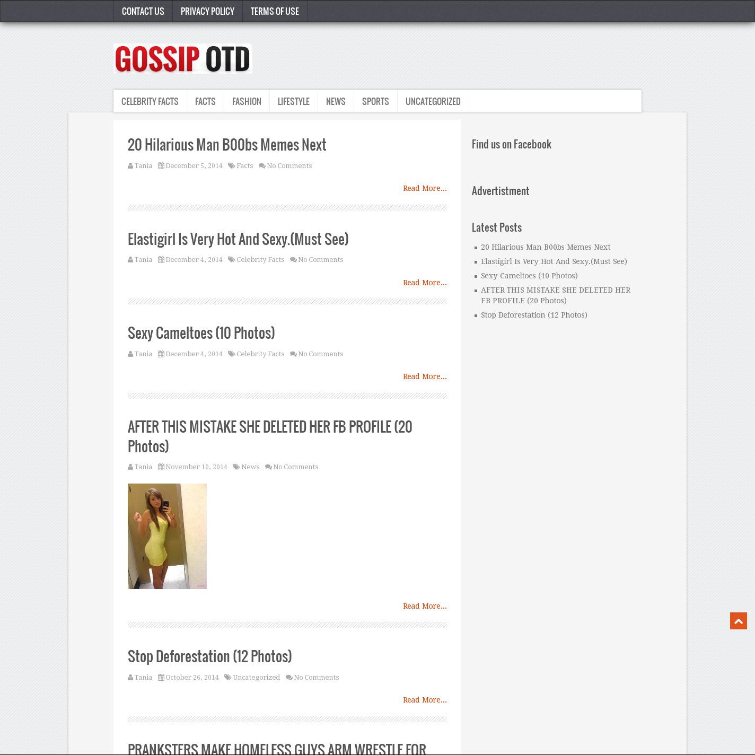Click the November 10, 2014 date link
The width and height of the screenshot is (755, 755).
click(196, 467)
